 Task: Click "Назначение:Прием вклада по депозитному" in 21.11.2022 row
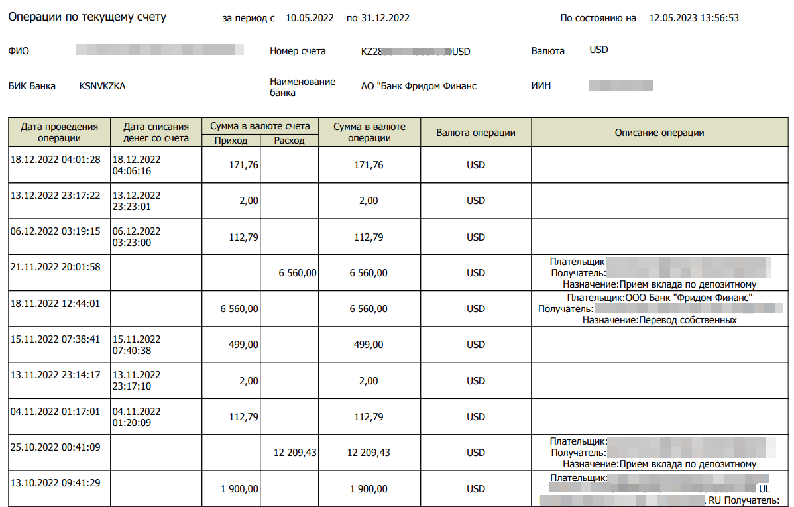point(659,285)
